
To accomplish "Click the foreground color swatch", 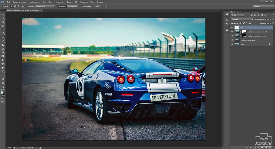I will (x=2, y=93).
